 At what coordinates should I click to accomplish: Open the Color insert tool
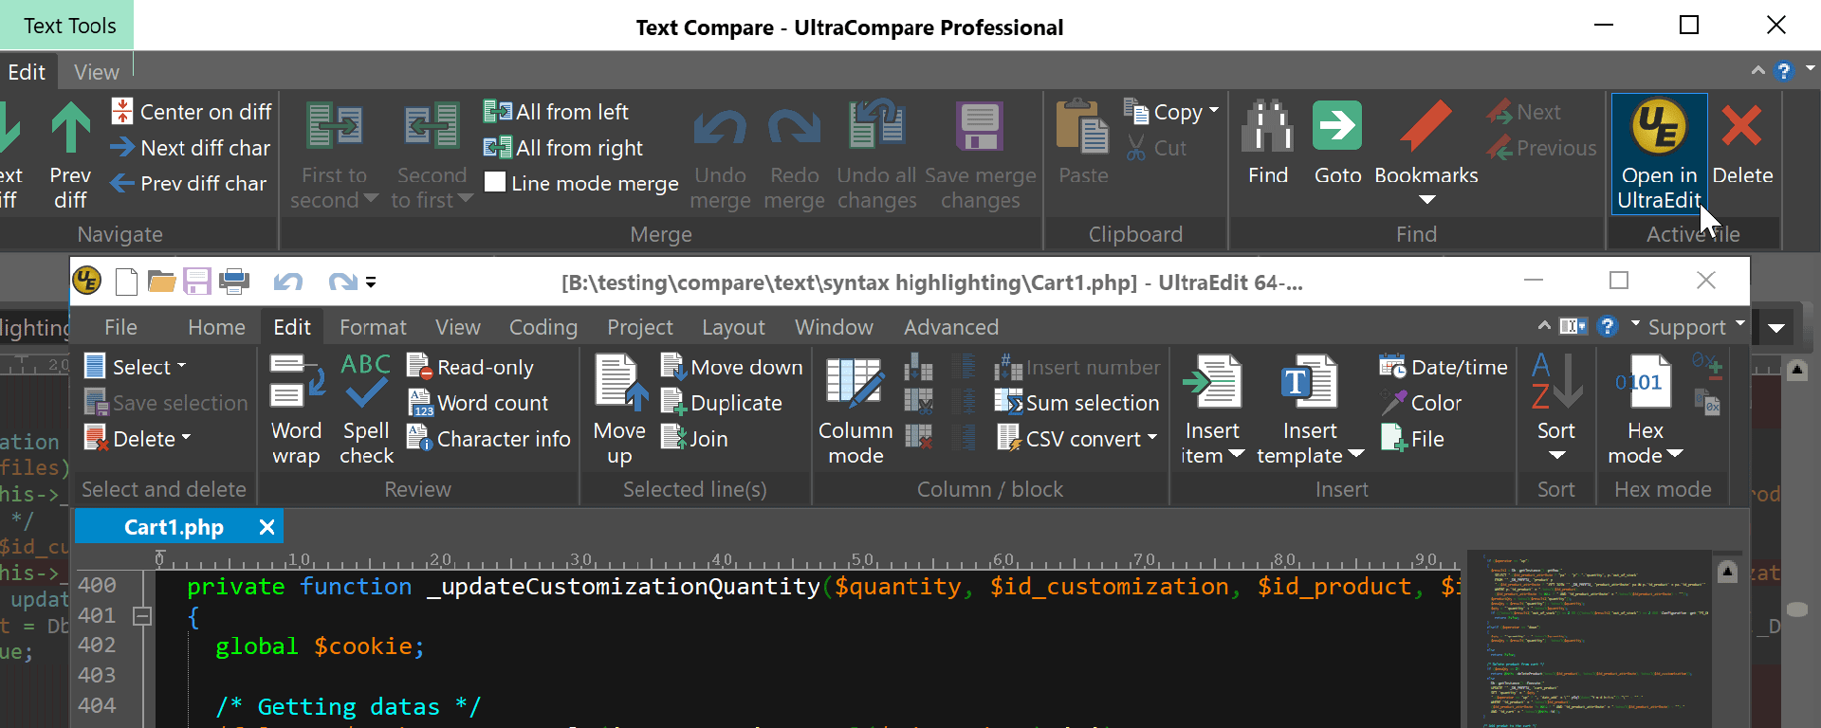tap(1421, 403)
